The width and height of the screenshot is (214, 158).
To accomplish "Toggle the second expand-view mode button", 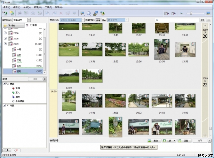I will point(104,20).
